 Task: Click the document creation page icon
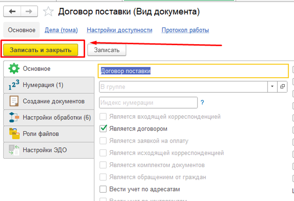14,101
